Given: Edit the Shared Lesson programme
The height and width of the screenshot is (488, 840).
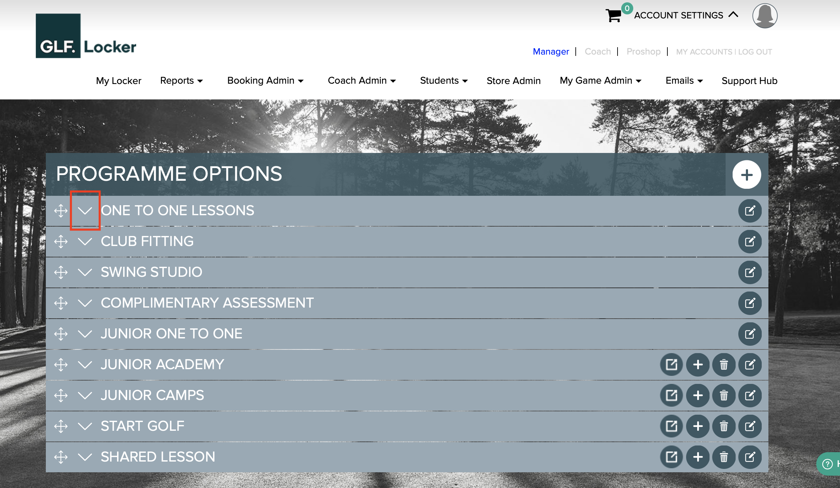Looking at the screenshot, I should point(750,457).
